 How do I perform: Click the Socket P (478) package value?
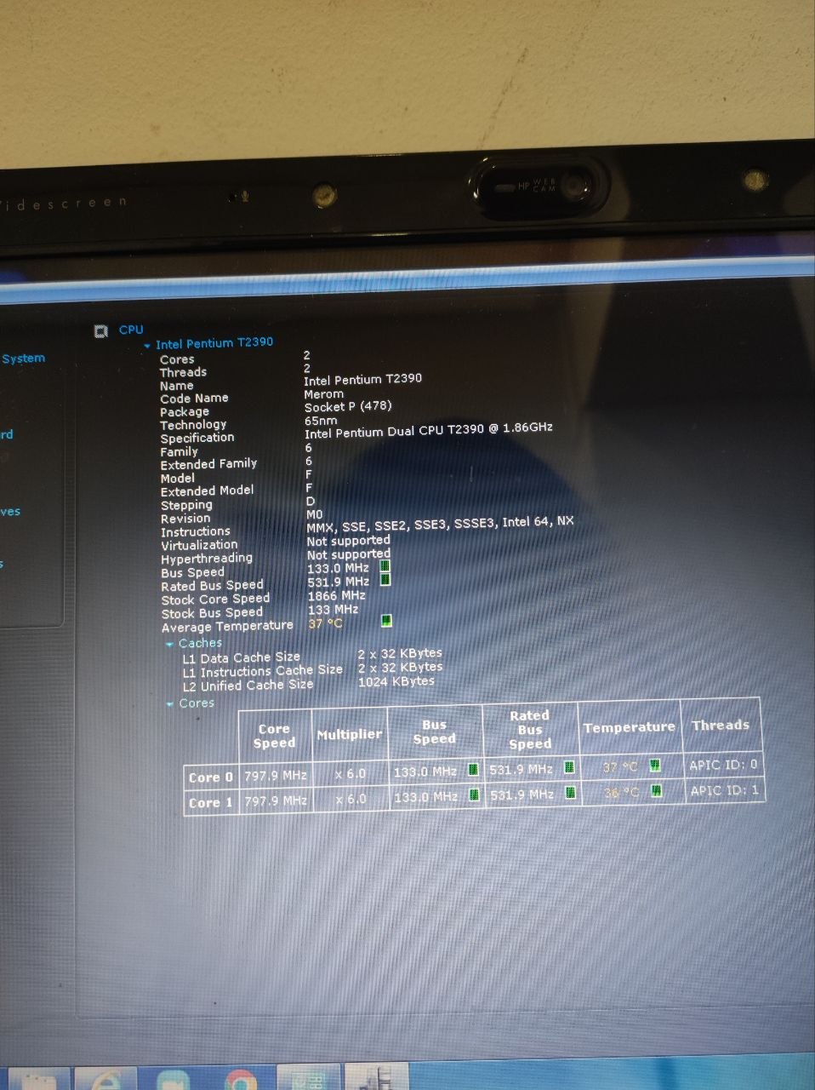(348, 407)
